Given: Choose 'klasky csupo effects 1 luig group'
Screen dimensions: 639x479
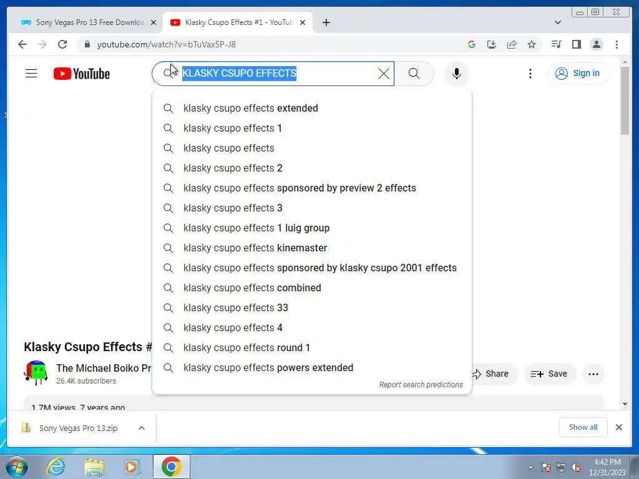Looking at the screenshot, I should [x=312, y=228].
